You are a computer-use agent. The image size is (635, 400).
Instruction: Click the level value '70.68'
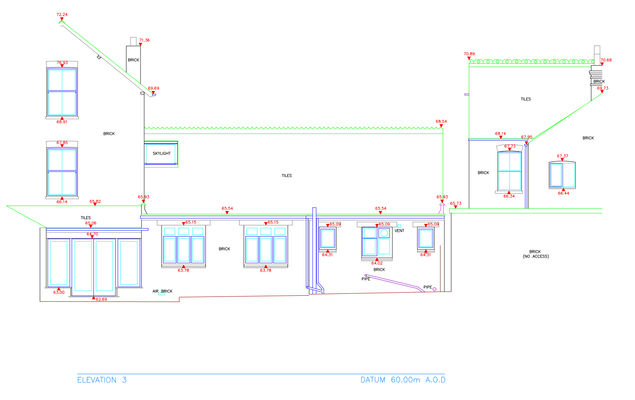pyautogui.click(x=606, y=60)
